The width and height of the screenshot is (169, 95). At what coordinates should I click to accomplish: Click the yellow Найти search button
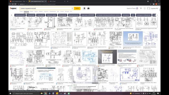(77, 8)
